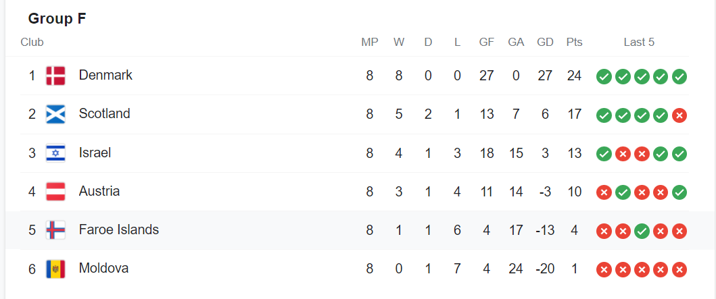Click Faroe Islands' green win icon in Last 5

(x=642, y=232)
